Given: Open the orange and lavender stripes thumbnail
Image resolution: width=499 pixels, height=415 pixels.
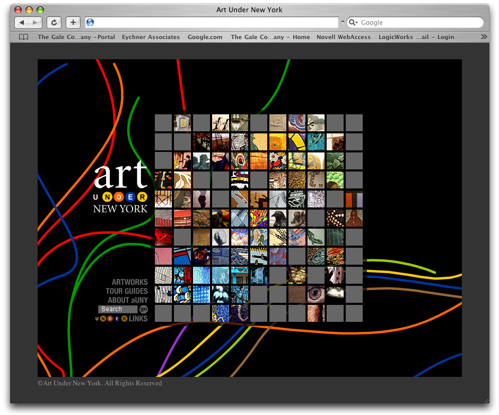Looking at the screenshot, I should pyautogui.click(x=354, y=199).
